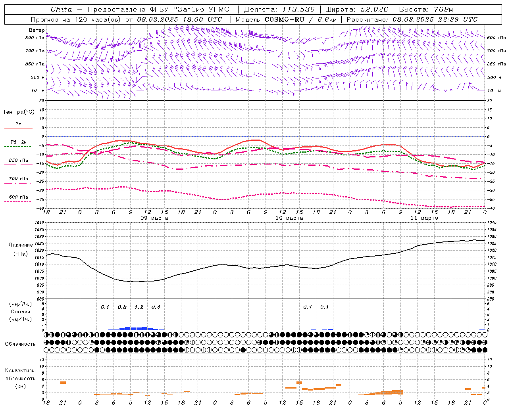Select the "Осадки" precipitation label
Viewport: 508px width, 406px height.
point(20,312)
